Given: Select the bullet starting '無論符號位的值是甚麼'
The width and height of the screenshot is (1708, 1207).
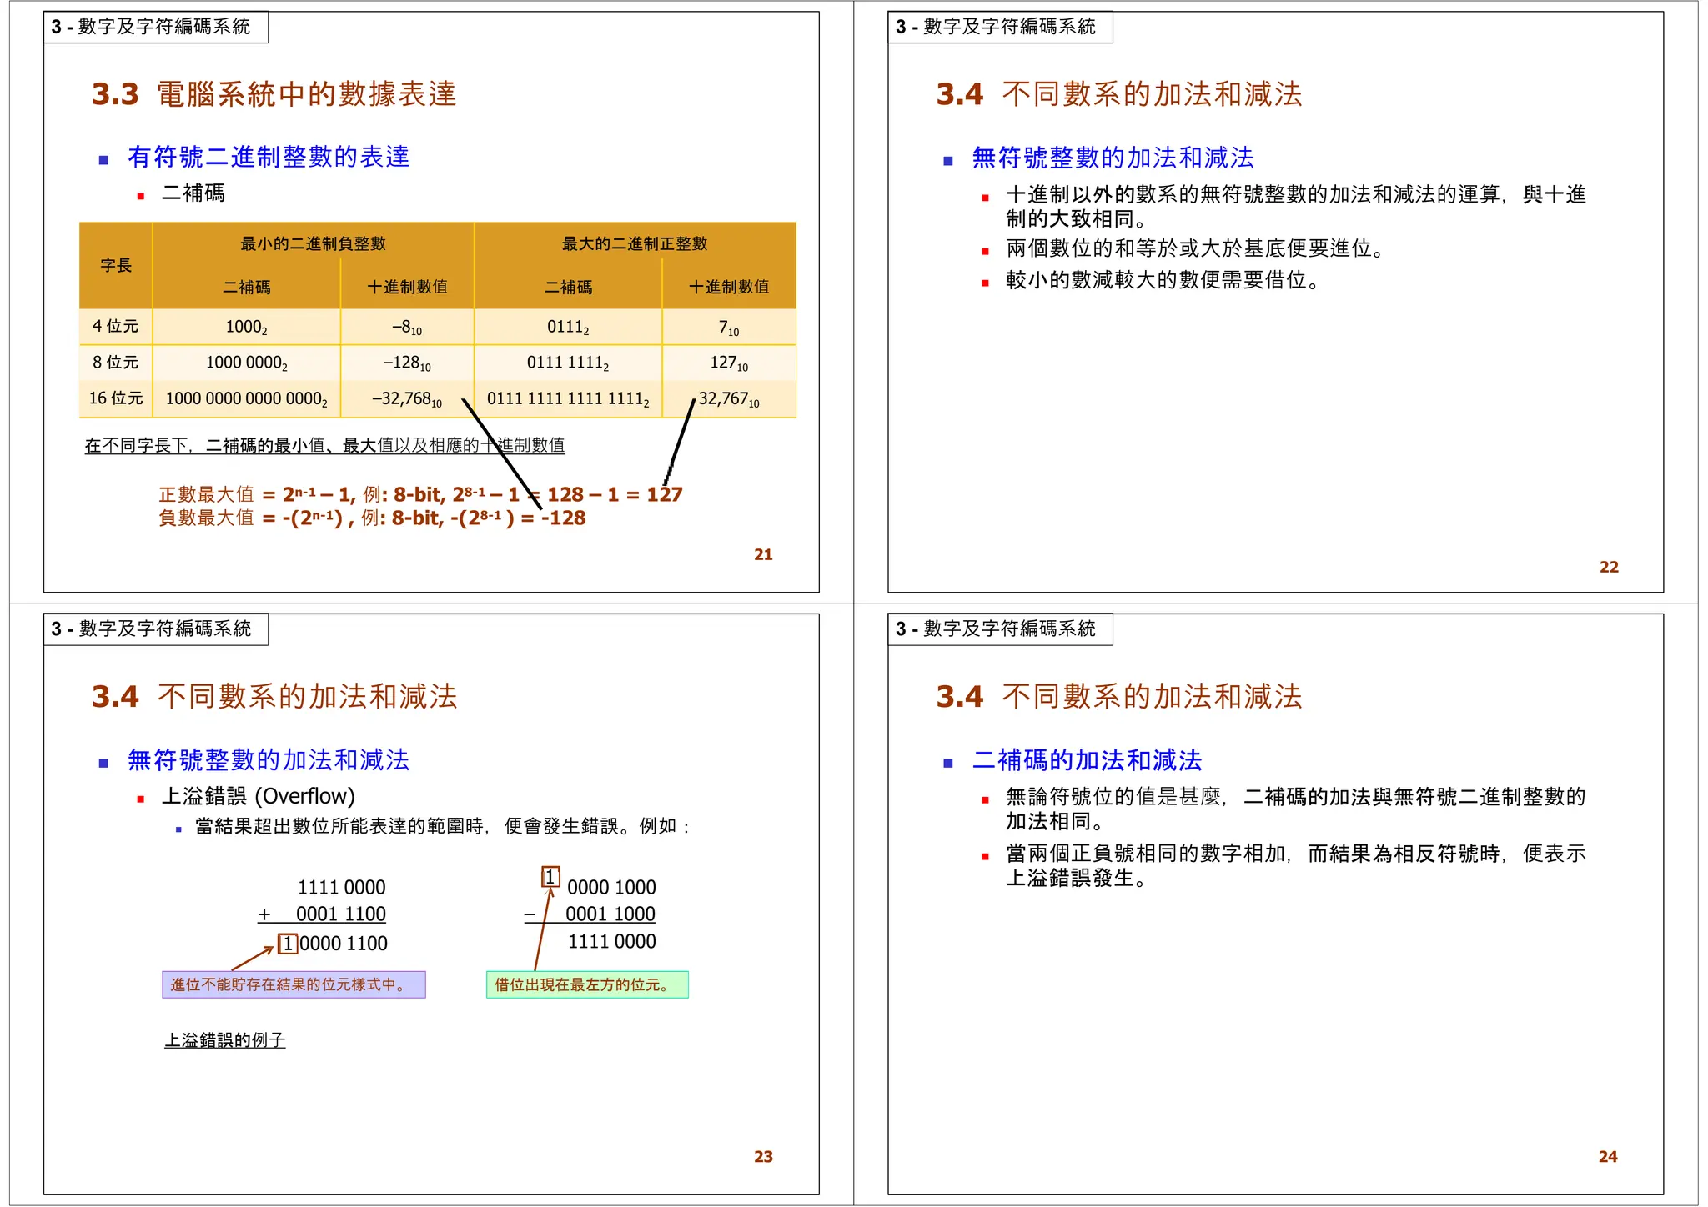Looking at the screenshot, I should click(x=1295, y=809).
